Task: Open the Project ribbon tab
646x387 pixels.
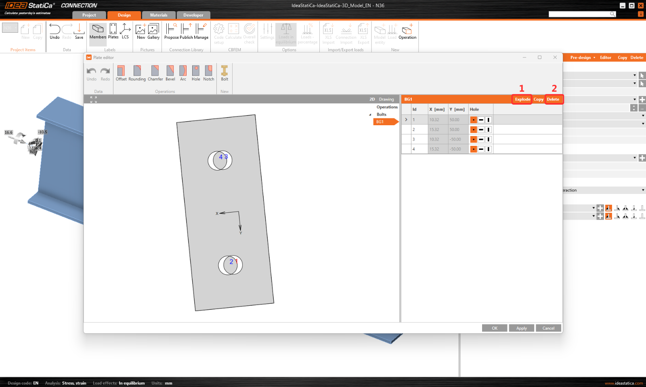Action: [x=89, y=15]
